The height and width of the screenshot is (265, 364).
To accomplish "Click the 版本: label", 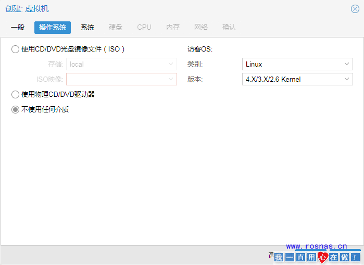I will coord(195,79).
